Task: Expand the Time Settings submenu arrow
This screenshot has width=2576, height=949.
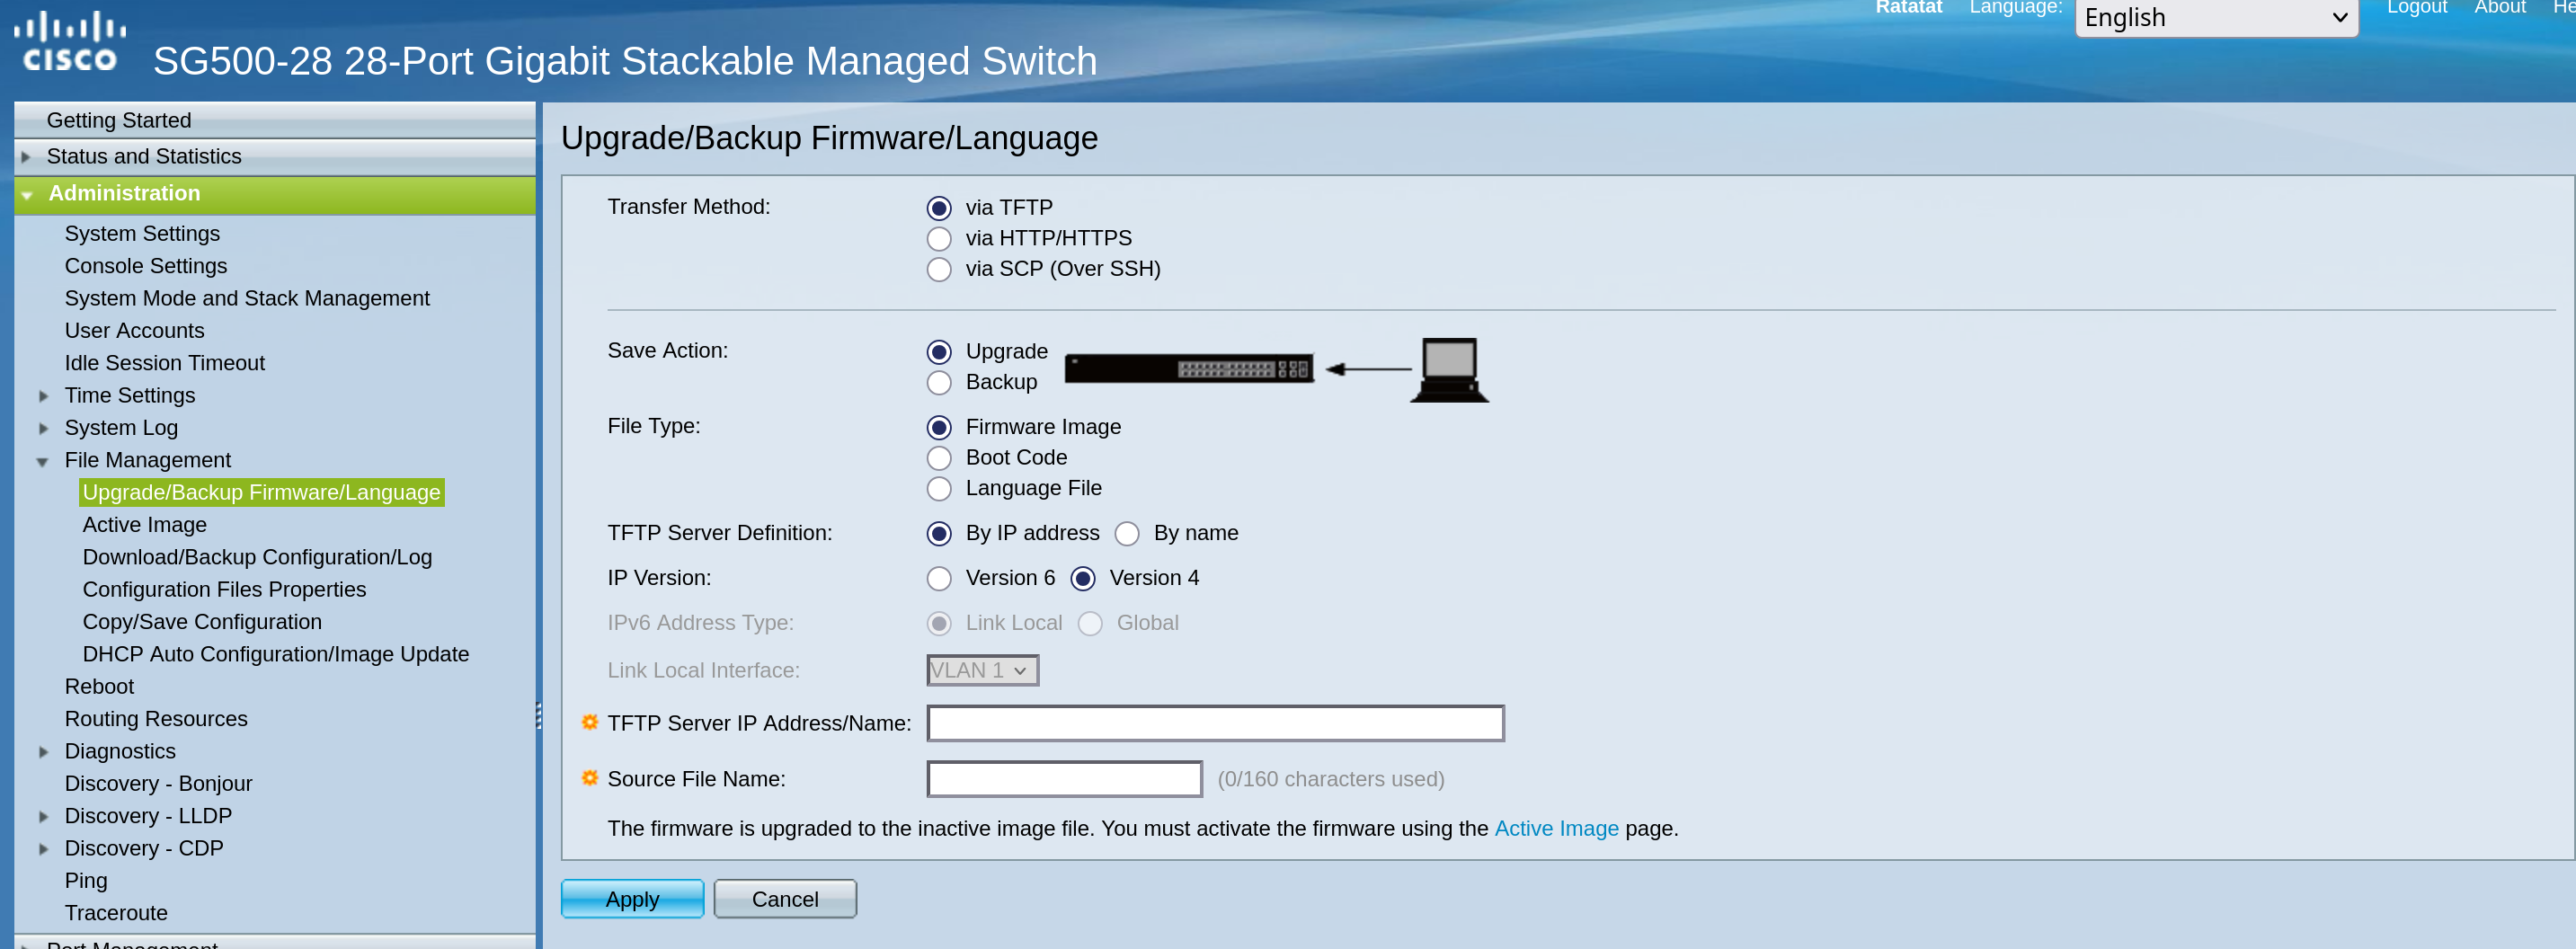Action: pos(43,396)
